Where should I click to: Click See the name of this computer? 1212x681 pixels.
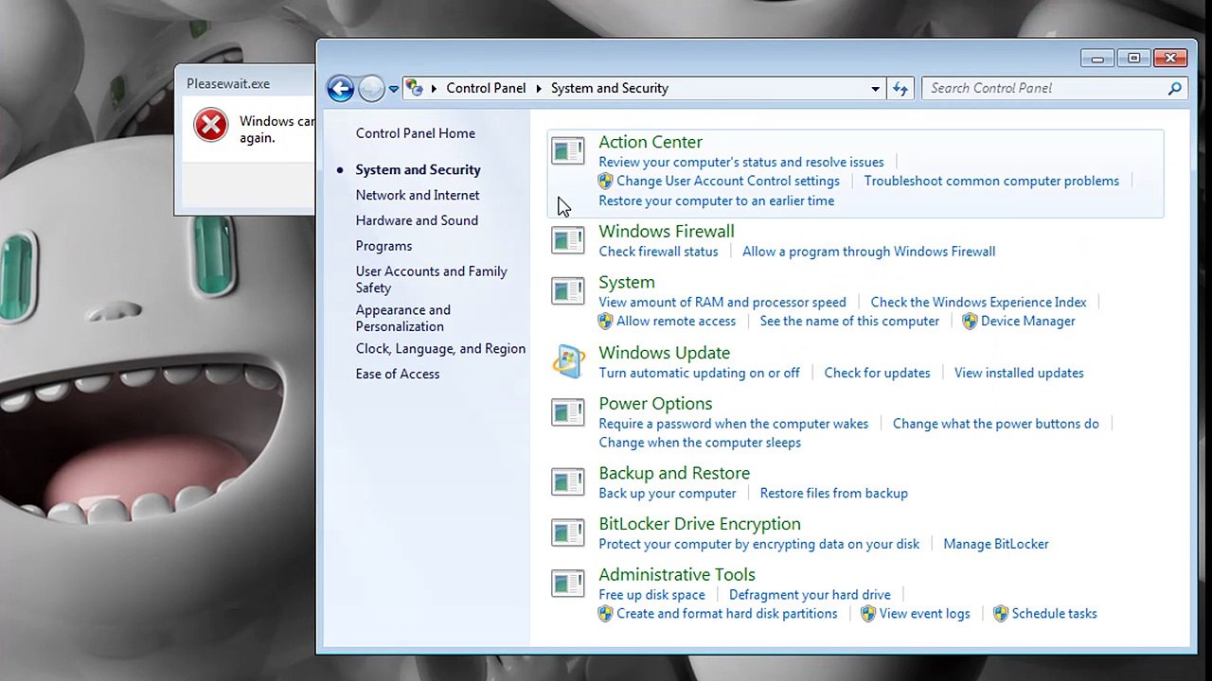point(849,321)
